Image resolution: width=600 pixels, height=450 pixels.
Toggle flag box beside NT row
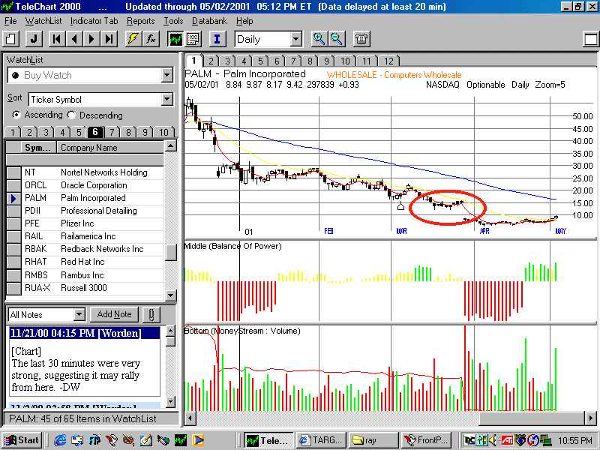pyautogui.click(x=14, y=172)
